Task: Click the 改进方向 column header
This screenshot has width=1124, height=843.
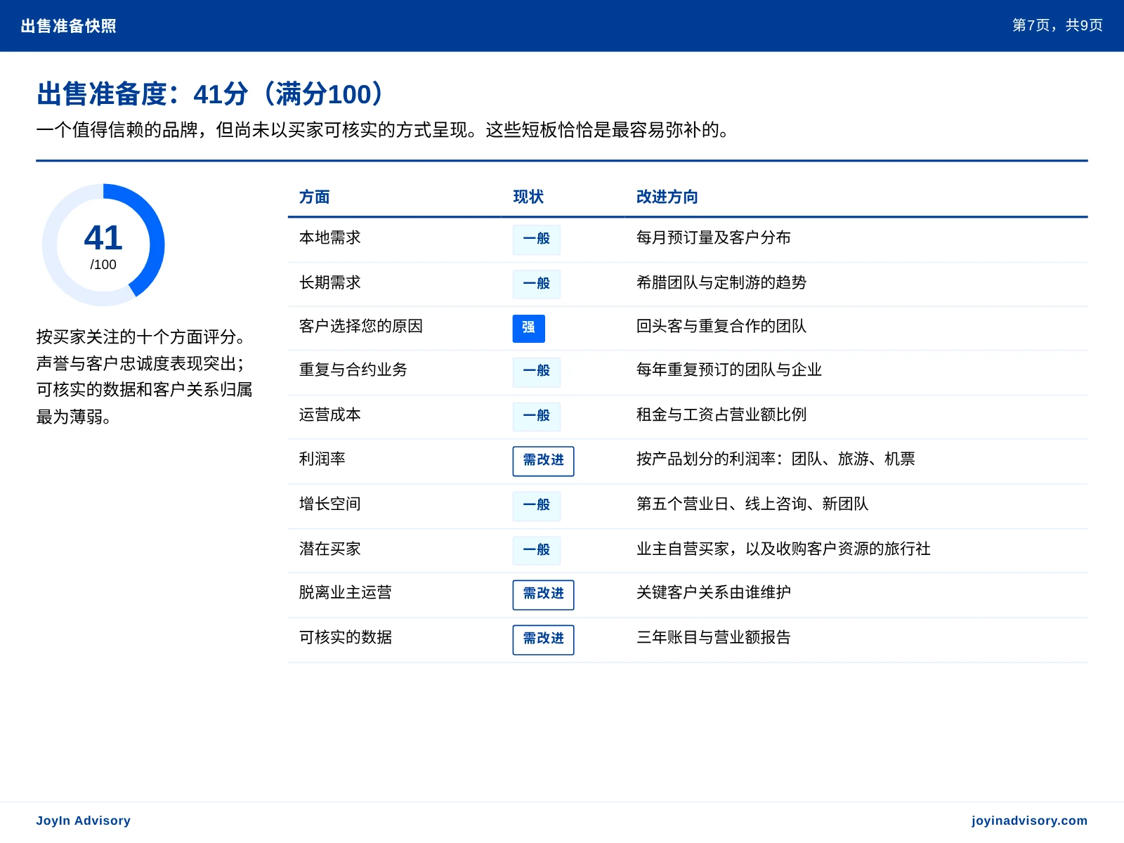Action: pos(667,197)
